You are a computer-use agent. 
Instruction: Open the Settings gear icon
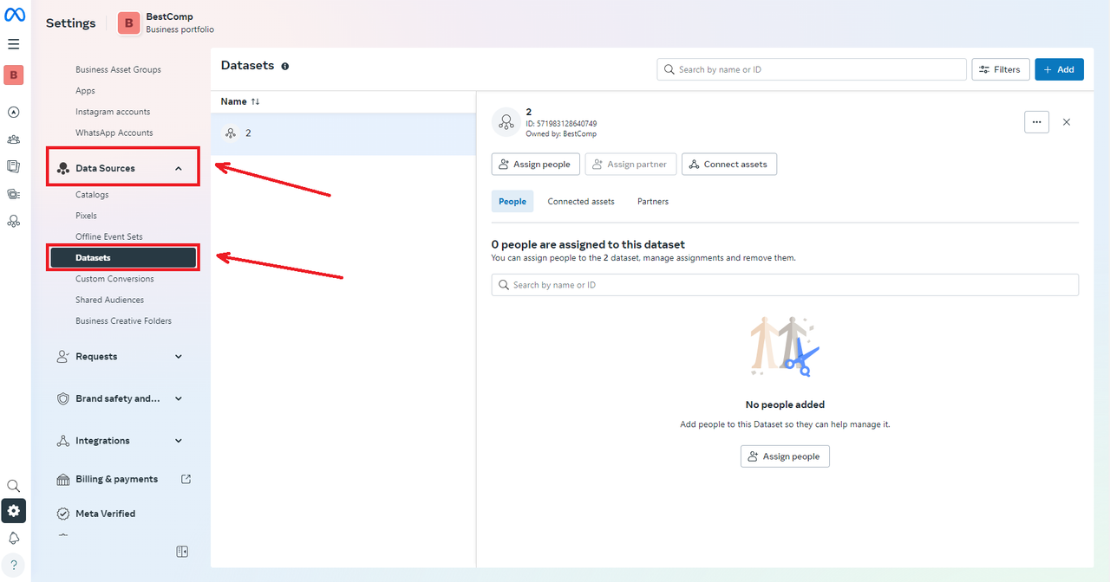(x=14, y=511)
